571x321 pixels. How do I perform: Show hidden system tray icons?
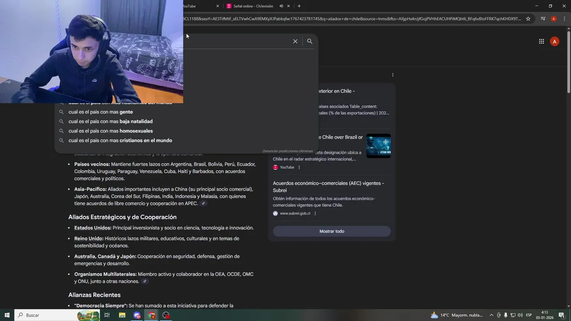pos(492,315)
